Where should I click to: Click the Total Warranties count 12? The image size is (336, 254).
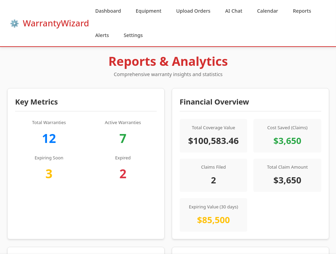coord(49,138)
